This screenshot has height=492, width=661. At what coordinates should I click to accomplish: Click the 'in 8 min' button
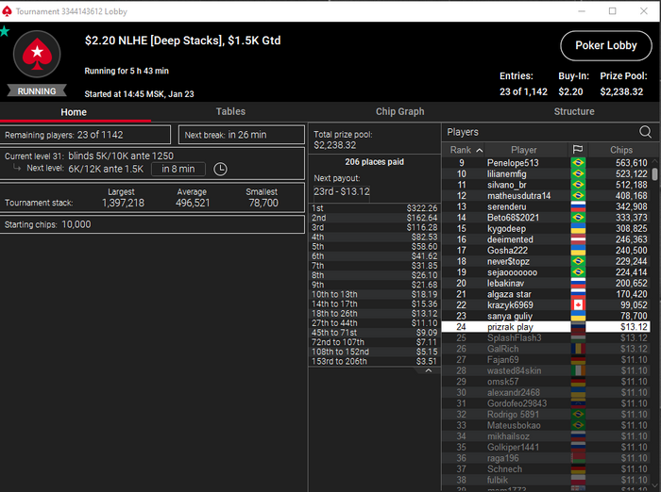point(178,170)
